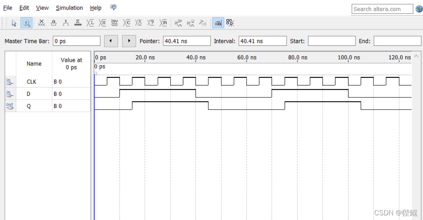
Task: Open Overwrite Clock tool
Action: coord(139,23)
